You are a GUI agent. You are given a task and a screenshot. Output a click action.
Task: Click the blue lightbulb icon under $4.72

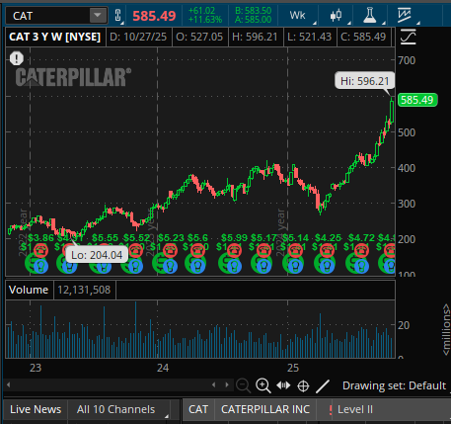(x=361, y=266)
